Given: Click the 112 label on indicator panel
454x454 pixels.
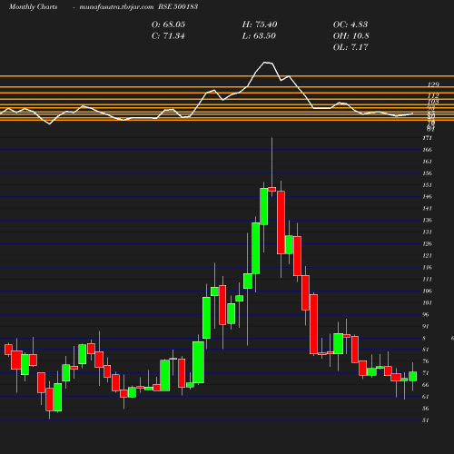Looking at the screenshot, I should tap(433, 95).
